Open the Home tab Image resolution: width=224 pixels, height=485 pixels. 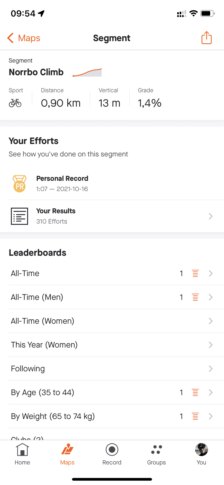tap(22, 454)
